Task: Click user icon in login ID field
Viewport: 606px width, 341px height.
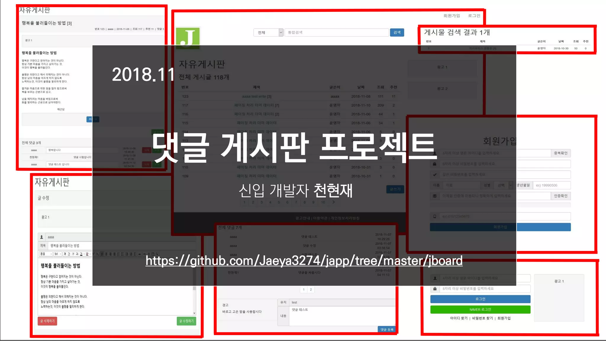Action: 435,278
